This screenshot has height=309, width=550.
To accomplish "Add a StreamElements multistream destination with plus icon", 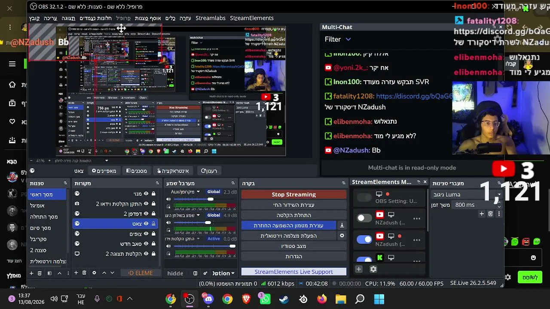I will (x=359, y=269).
